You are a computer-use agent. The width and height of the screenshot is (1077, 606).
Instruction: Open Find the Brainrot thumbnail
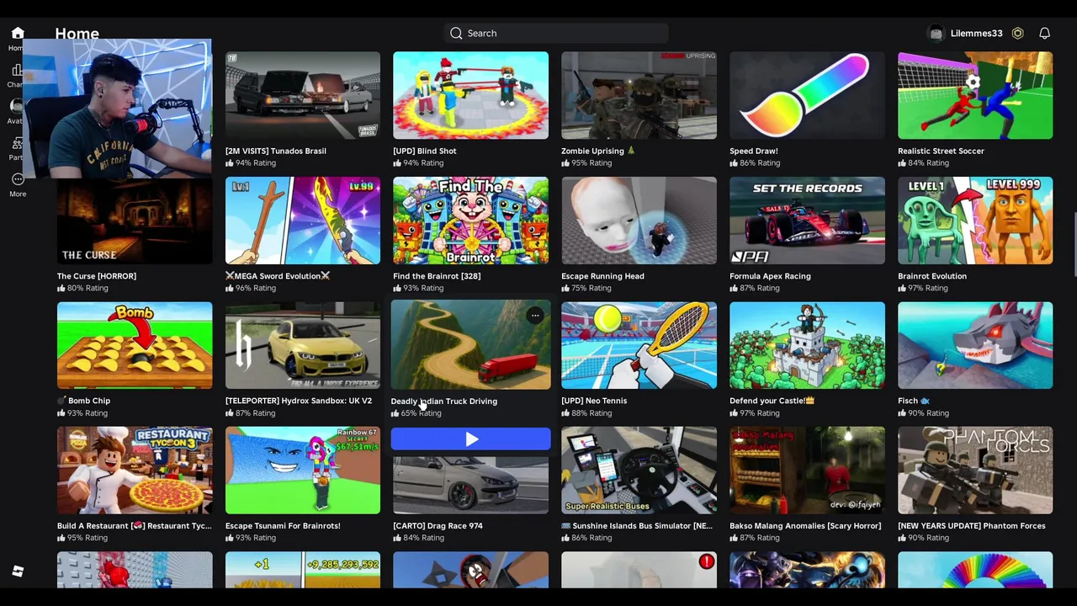point(470,221)
